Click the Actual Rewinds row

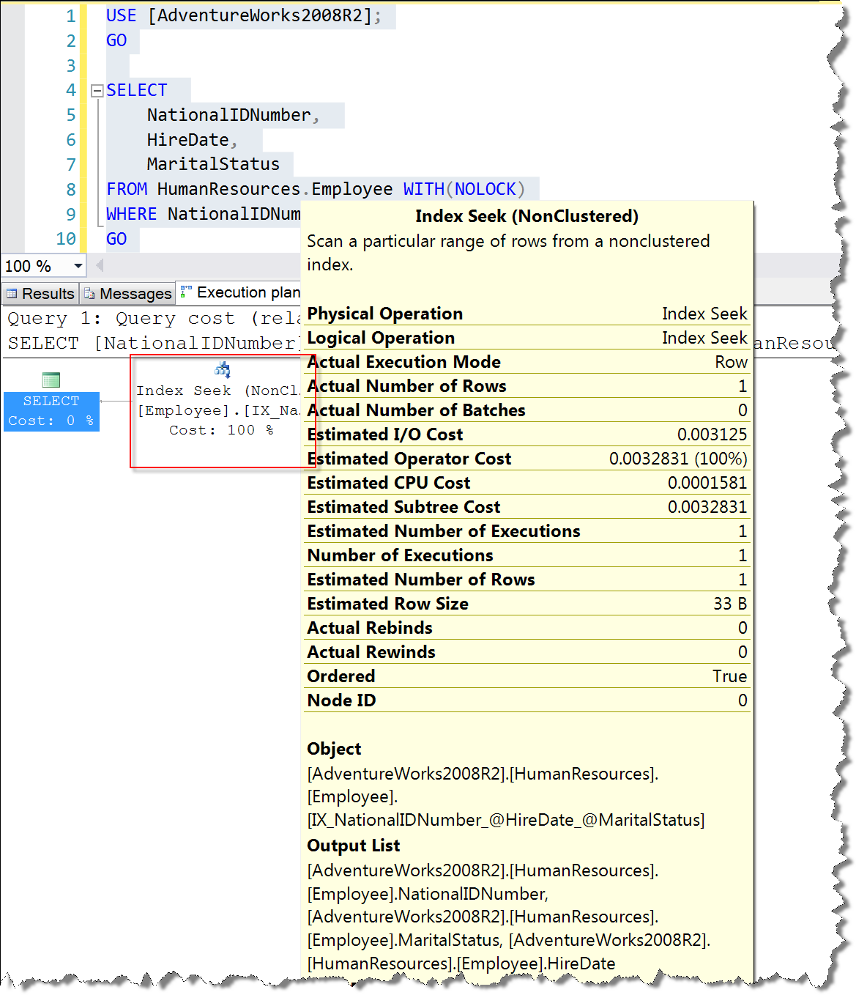tap(527, 652)
